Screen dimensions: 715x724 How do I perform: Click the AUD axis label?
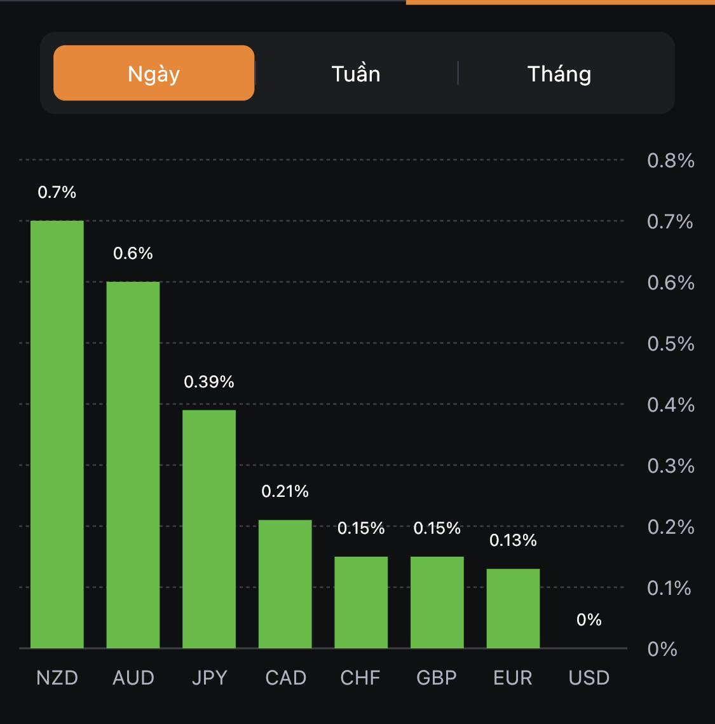pos(133,678)
